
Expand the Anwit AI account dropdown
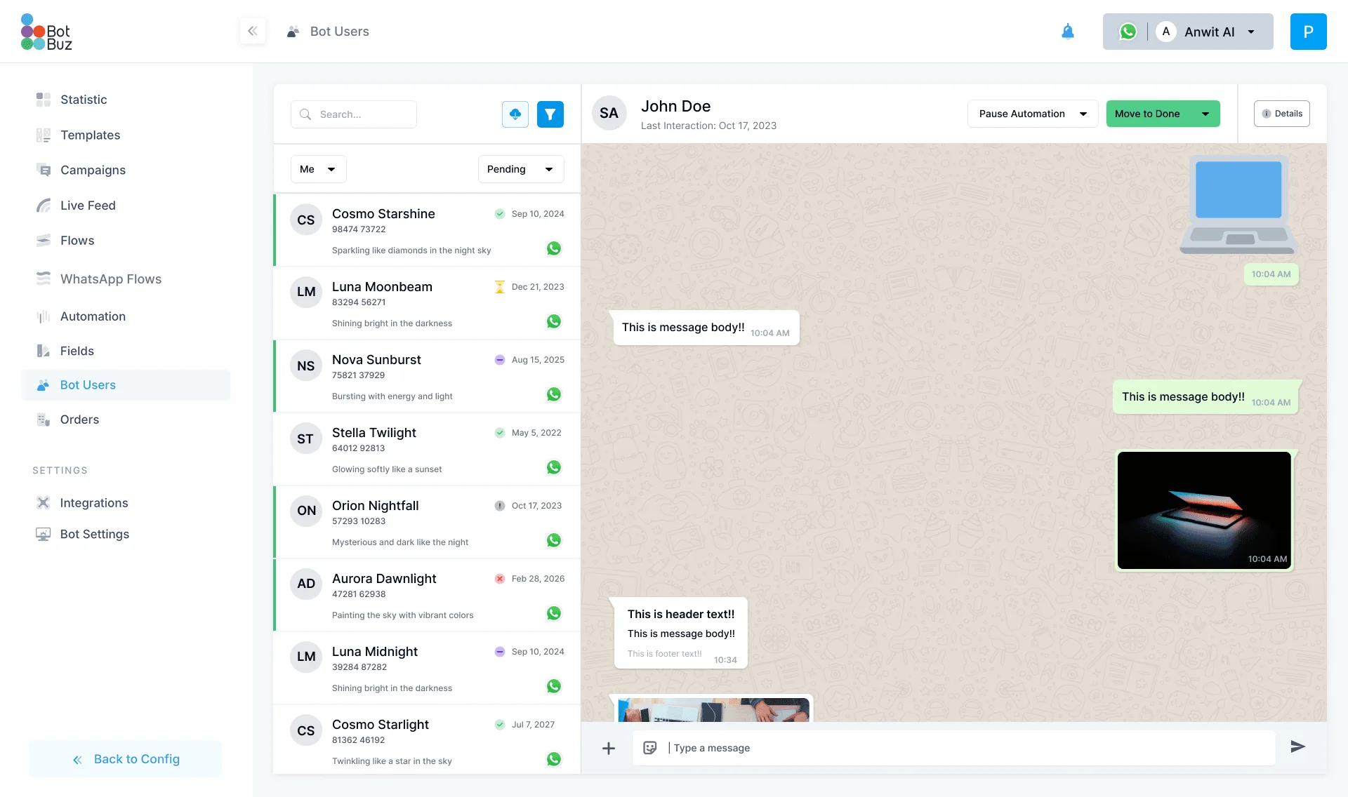(x=1250, y=32)
